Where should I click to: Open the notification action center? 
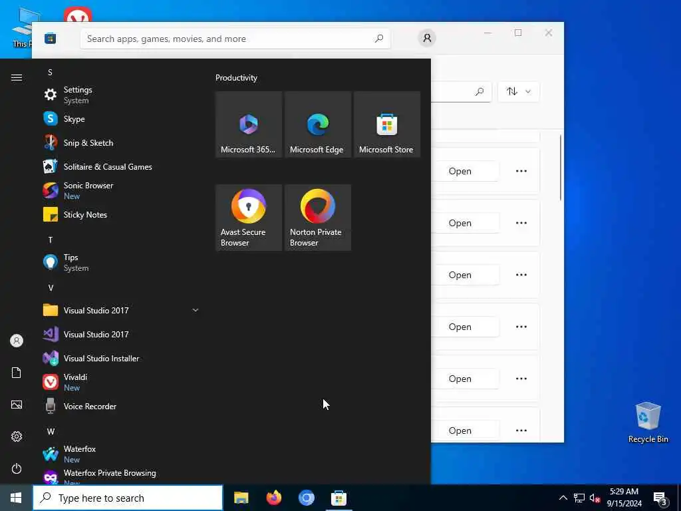pyautogui.click(x=660, y=498)
